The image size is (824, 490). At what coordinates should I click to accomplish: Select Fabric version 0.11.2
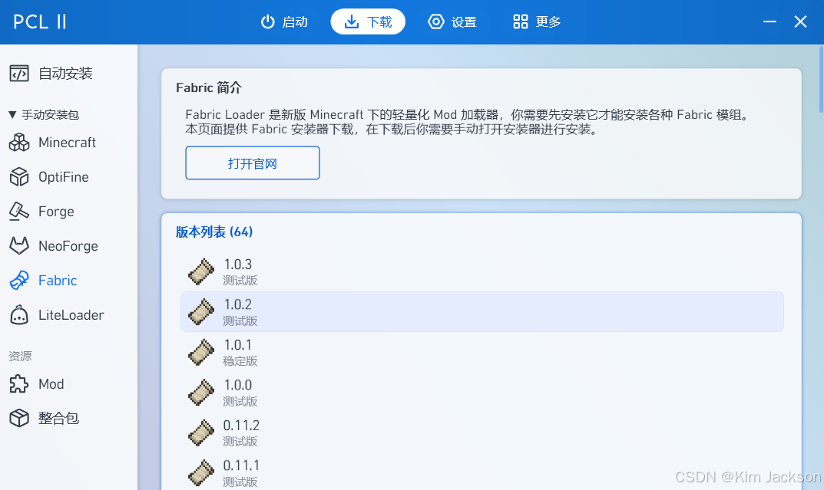coord(482,432)
